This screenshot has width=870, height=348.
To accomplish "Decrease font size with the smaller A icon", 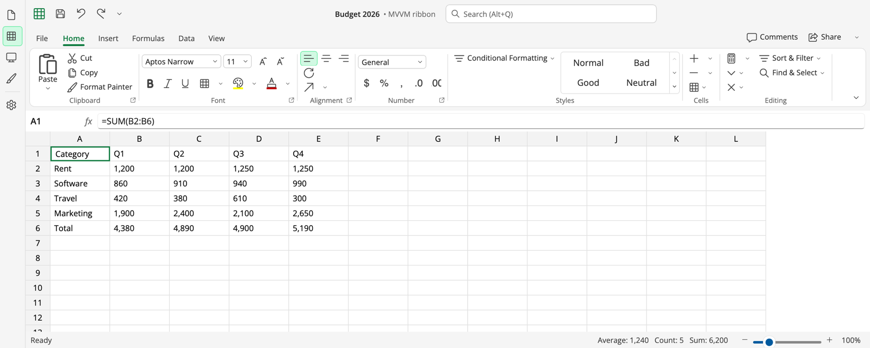I will pos(281,61).
